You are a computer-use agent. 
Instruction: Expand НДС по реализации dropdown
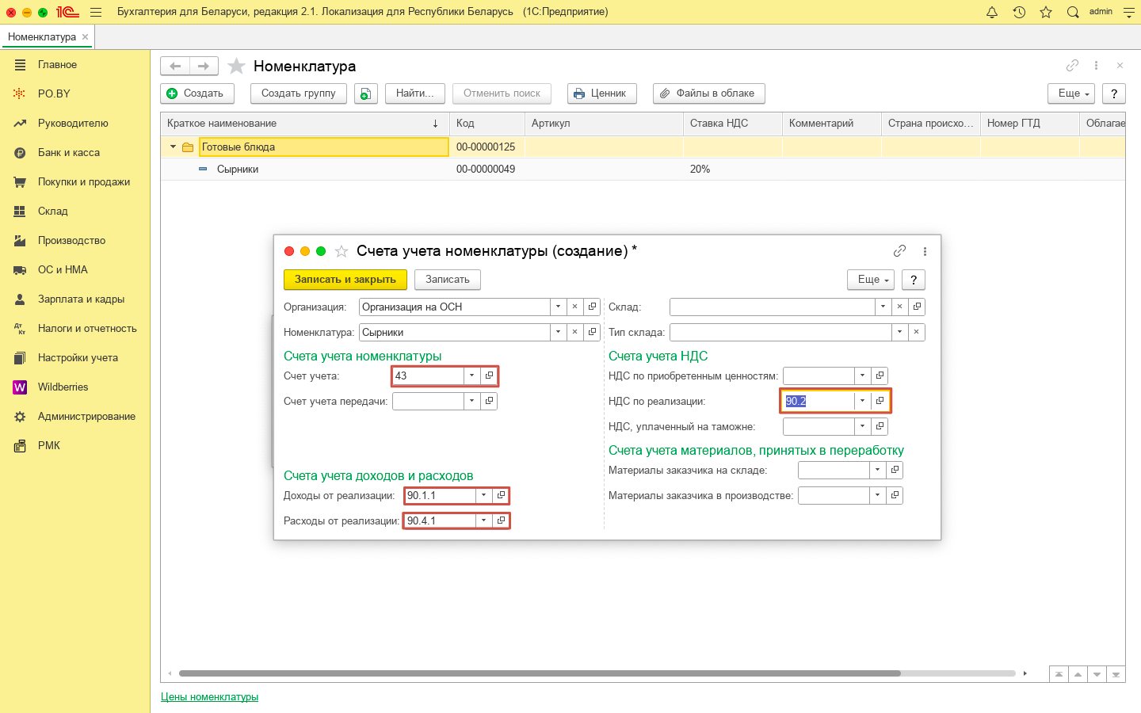coord(862,401)
